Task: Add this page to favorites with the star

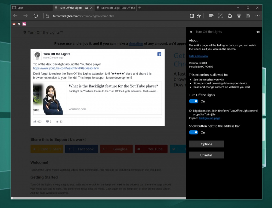Action: [x=199, y=16]
